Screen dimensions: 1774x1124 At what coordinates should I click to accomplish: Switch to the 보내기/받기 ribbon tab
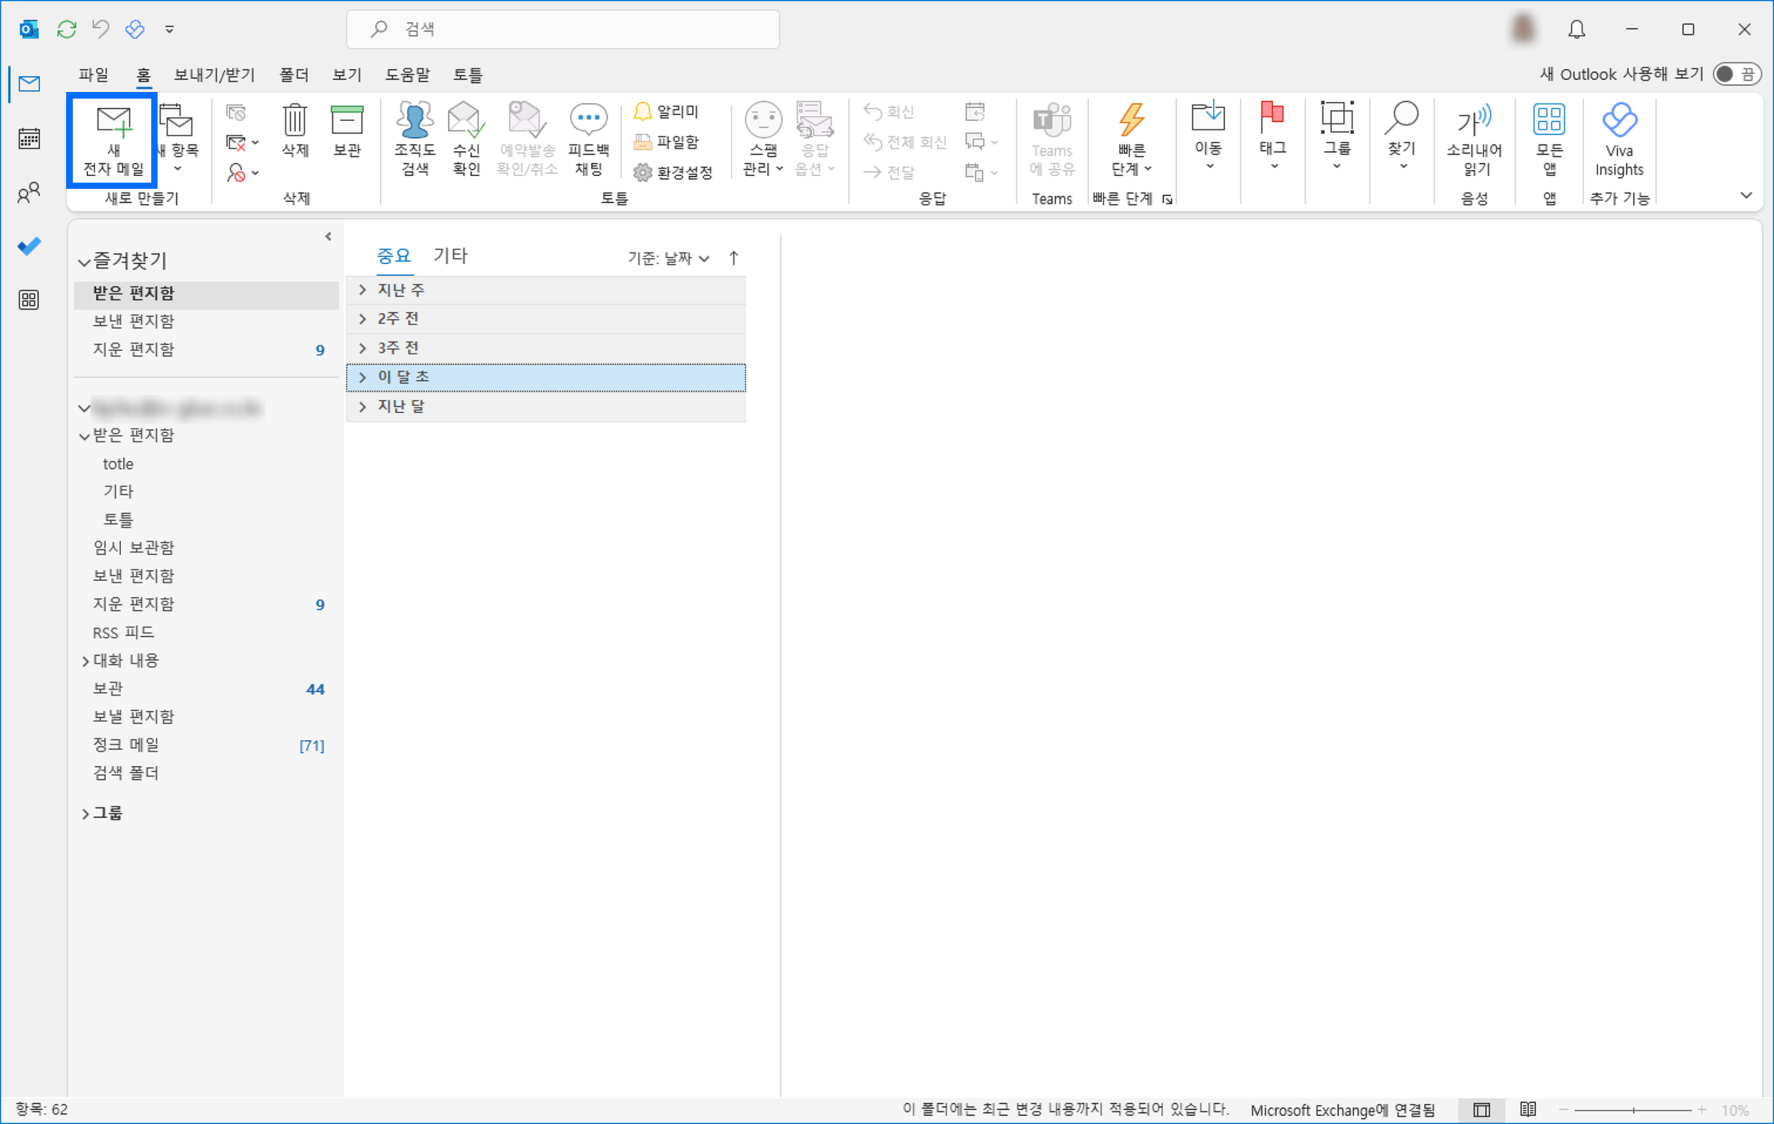tap(213, 74)
